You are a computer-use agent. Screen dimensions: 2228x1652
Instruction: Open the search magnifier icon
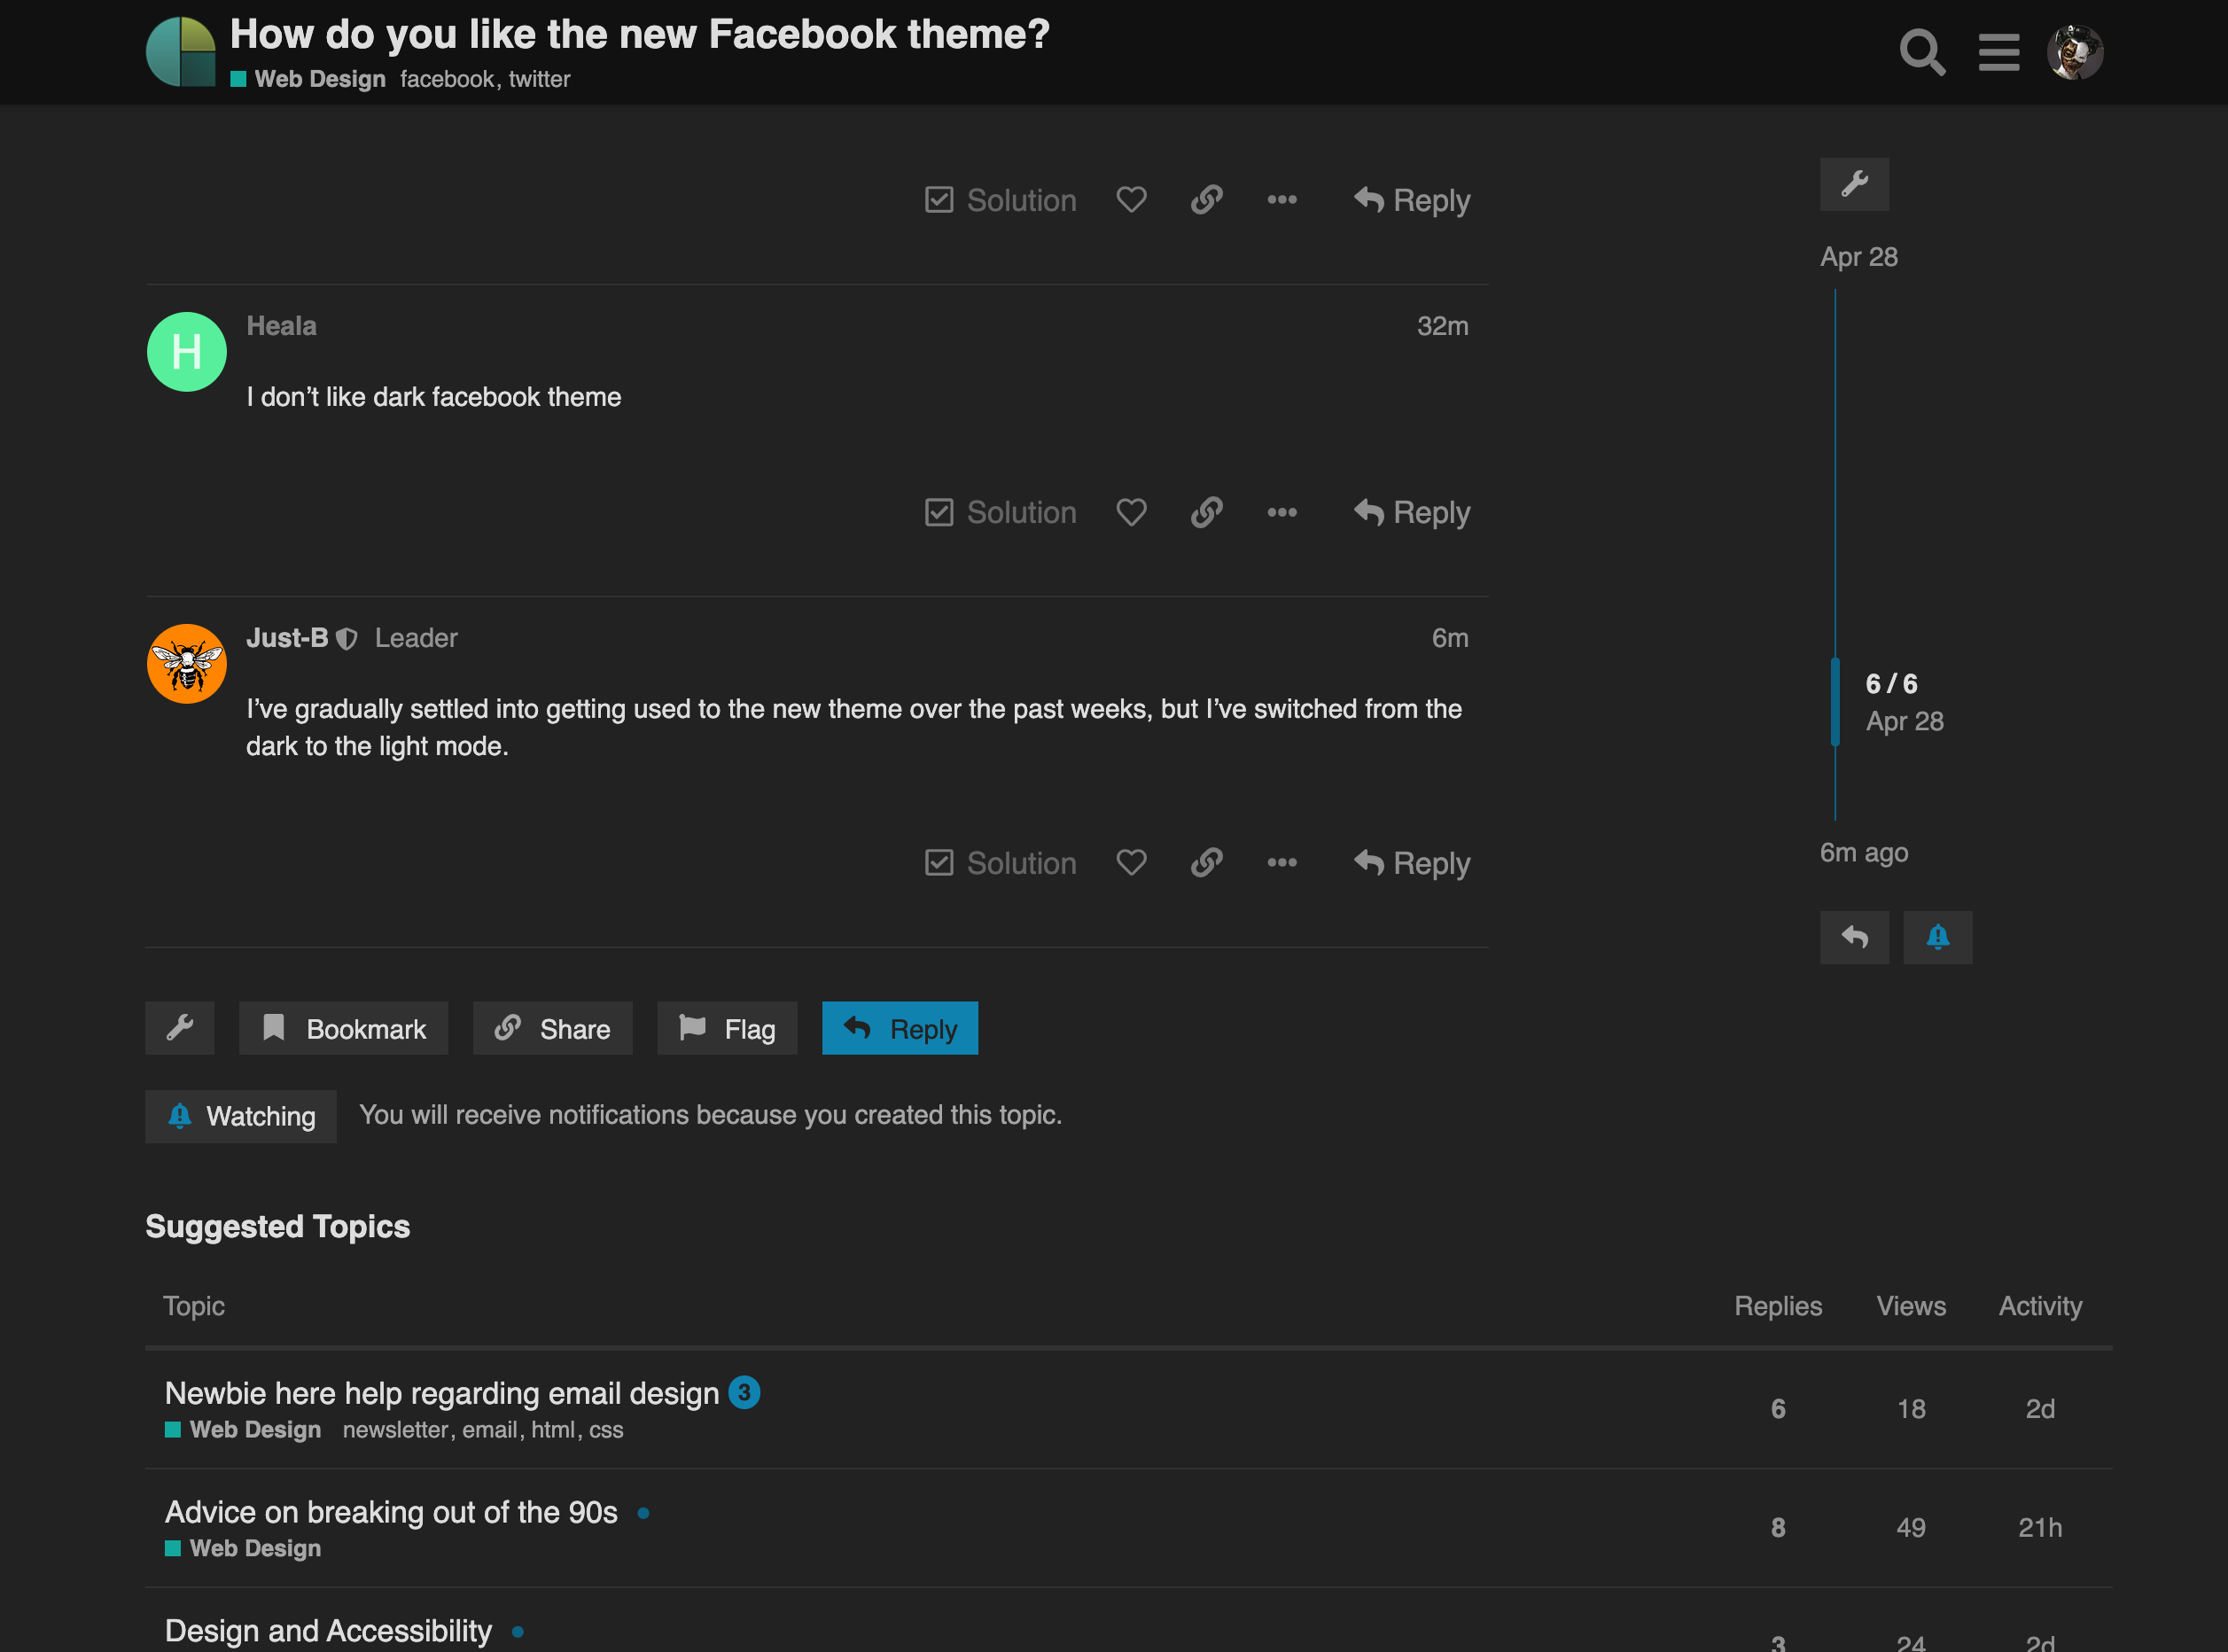[1921, 52]
